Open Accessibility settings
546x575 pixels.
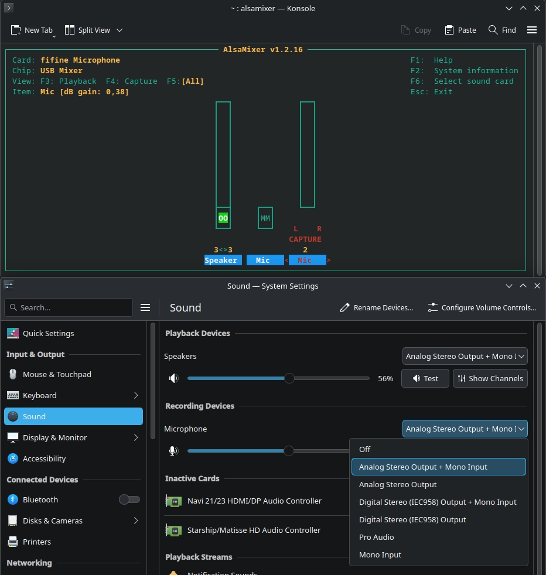73,458
